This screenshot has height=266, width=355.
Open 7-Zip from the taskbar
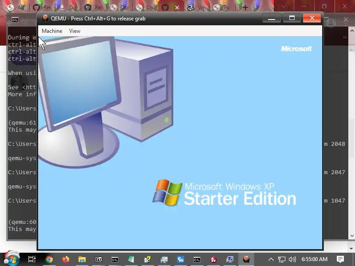99,259
